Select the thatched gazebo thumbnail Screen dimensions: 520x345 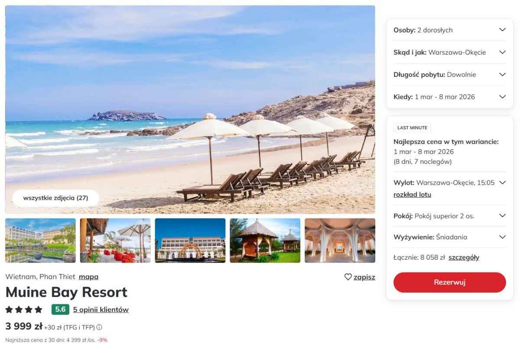pyautogui.click(x=265, y=241)
